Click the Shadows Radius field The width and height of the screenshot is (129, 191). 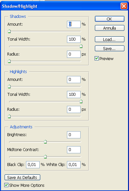[74, 54]
